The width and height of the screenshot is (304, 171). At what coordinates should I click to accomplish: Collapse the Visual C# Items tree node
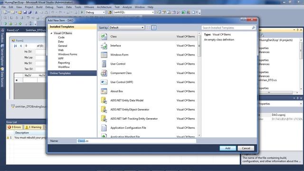[x=51, y=33]
